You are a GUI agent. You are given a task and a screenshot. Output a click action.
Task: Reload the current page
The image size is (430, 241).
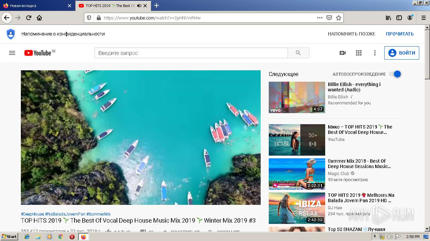coord(29,18)
